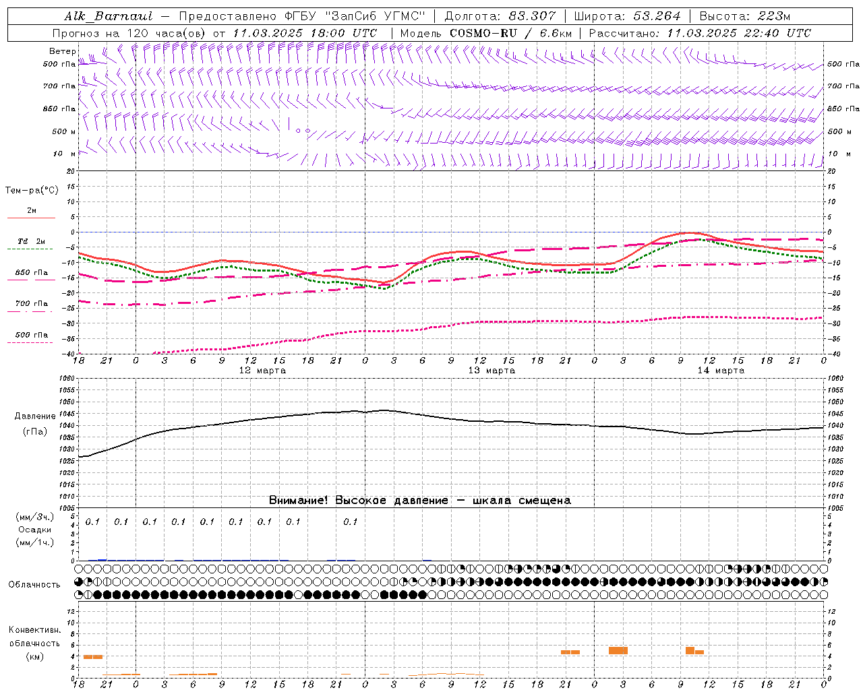
Task: Click the forecast start time 11.03.2025 18:00 UTC
Action: pyautogui.click(x=305, y=33)
